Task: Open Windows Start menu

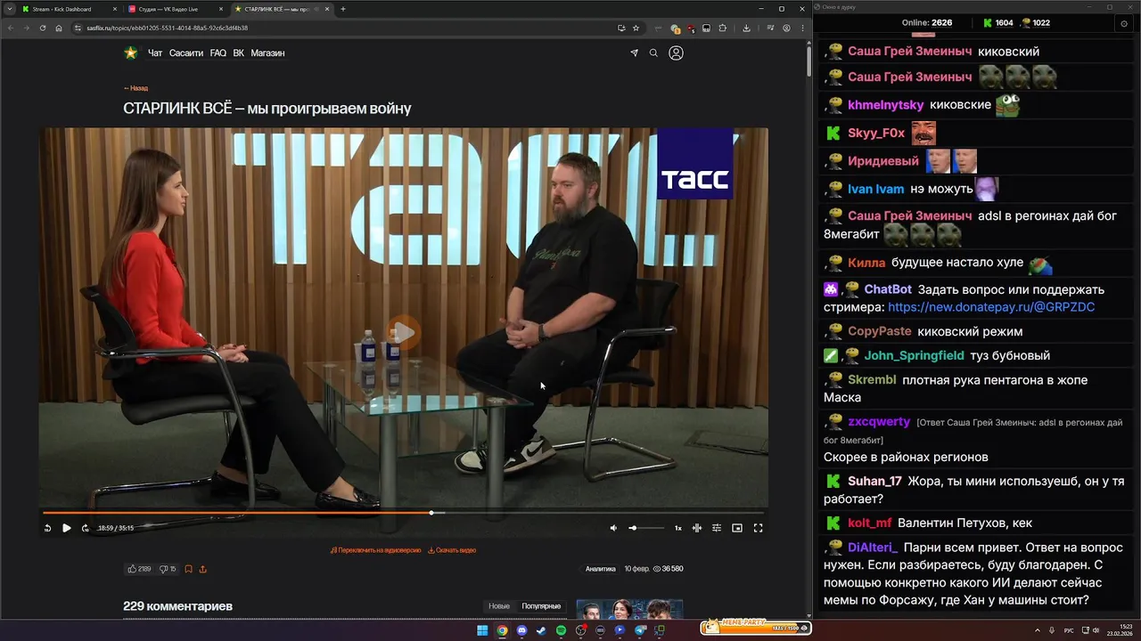Action: click(x=482, y=630)
